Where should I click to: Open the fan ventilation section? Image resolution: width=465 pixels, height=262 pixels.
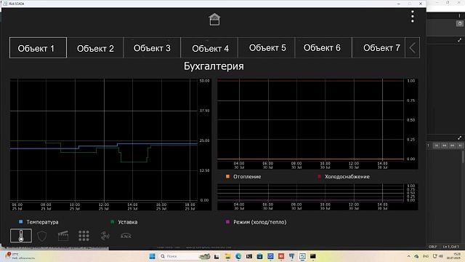pyautogui.click(x=105, y=236)
